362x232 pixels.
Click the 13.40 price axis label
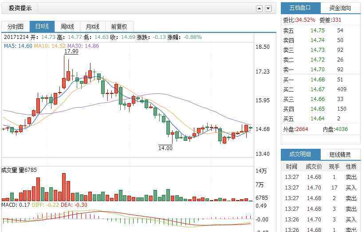click(263, 154)
